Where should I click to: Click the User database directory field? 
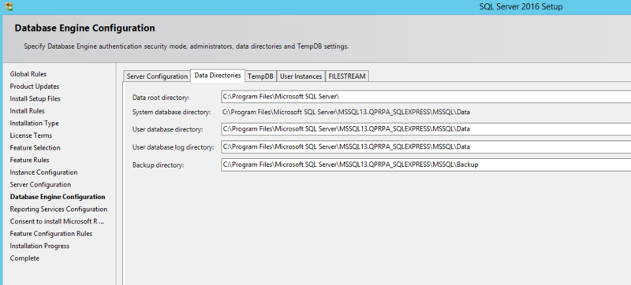click(426, 129)
